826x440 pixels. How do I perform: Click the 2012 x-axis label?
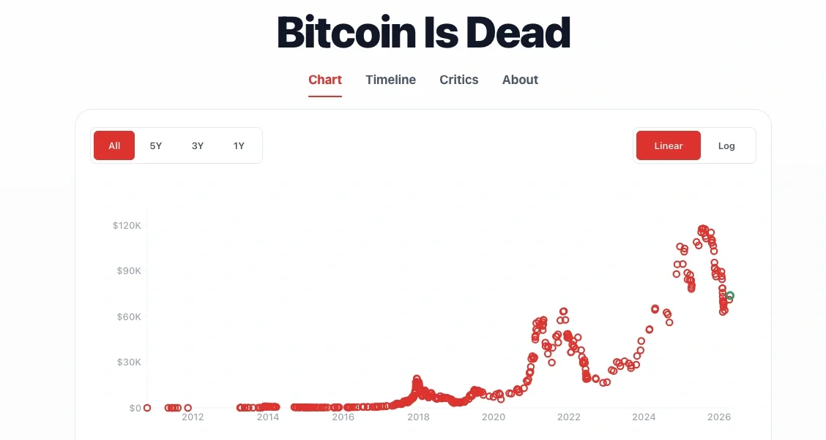click(x=193, y=417)
